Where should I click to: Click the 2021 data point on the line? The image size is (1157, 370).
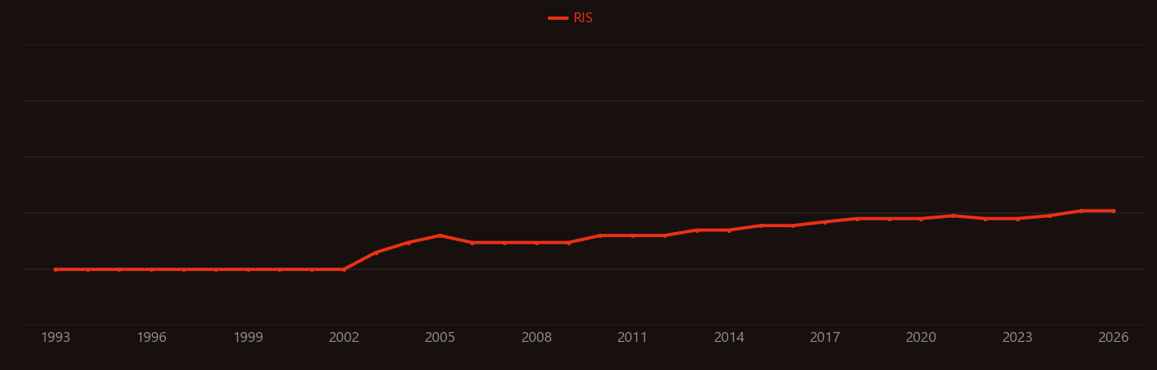[x=953, y=216]
